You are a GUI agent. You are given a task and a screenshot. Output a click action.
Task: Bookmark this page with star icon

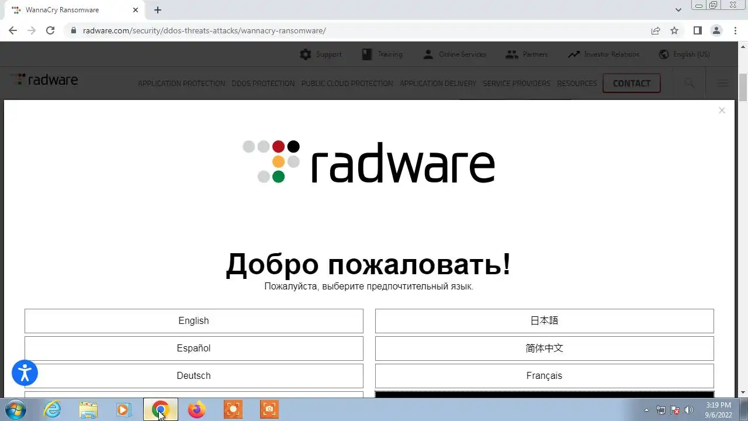[674, 30]
